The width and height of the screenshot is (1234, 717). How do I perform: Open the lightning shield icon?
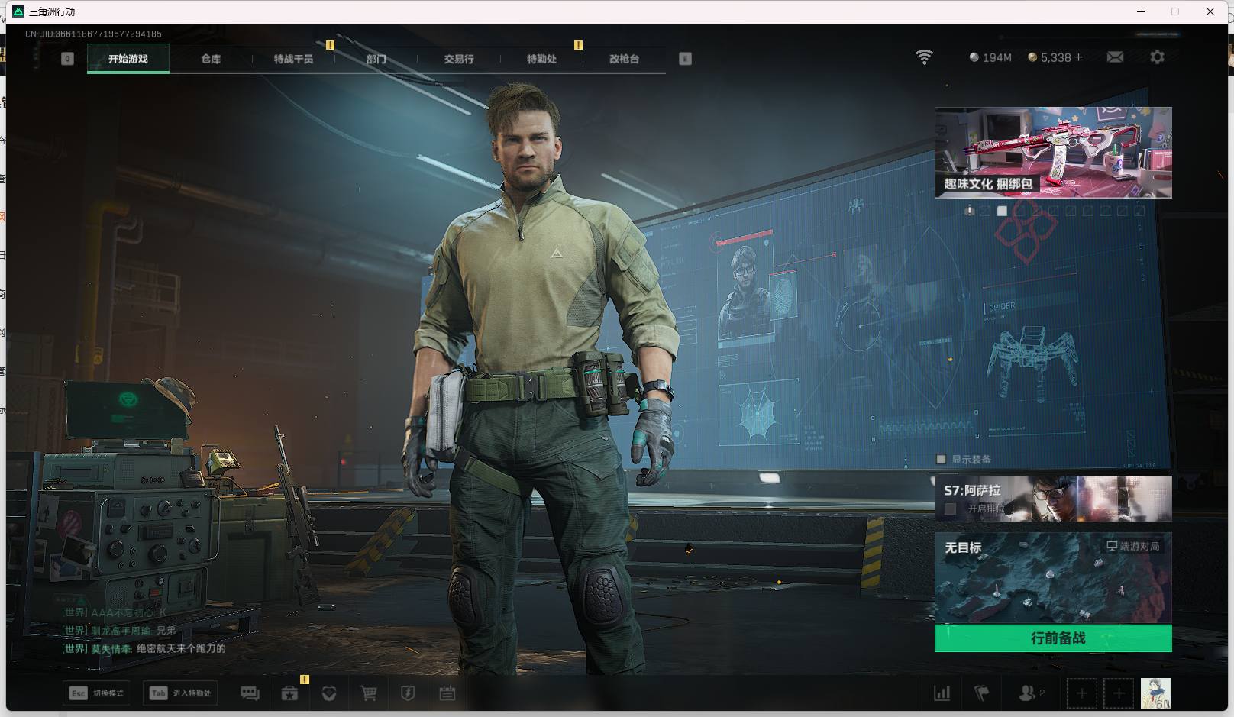(408, 693)
